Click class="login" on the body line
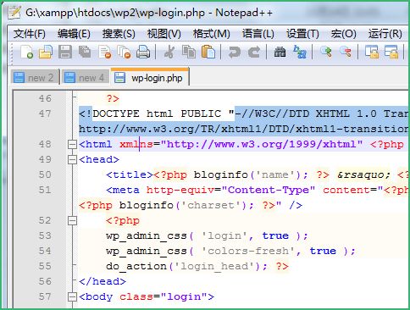Screen dimensions: 410x310 [163, 296]
